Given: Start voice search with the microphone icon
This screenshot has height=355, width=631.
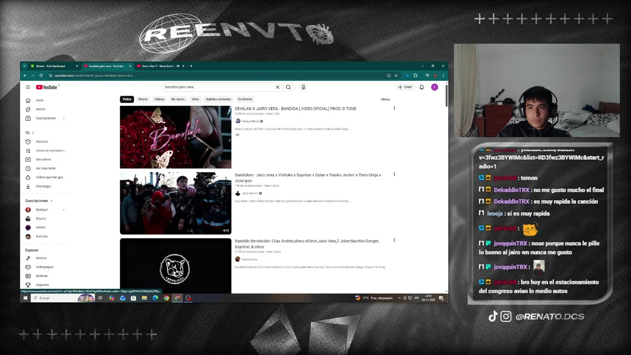Looking at the screenshot, I should point(303,87).
